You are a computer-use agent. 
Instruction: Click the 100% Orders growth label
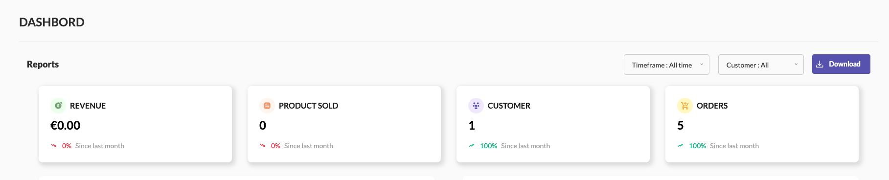click(x=697, y=146)
